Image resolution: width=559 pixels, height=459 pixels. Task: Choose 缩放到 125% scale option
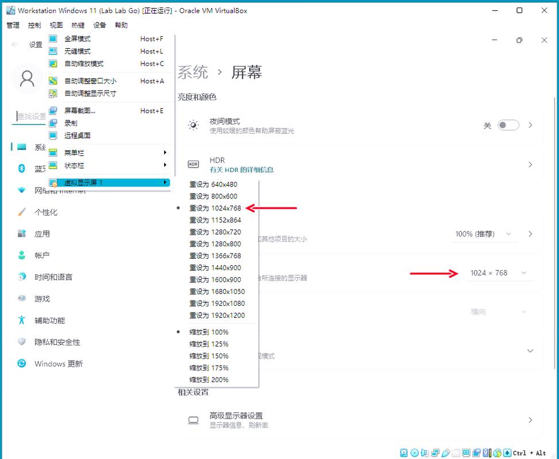point(209,344)
